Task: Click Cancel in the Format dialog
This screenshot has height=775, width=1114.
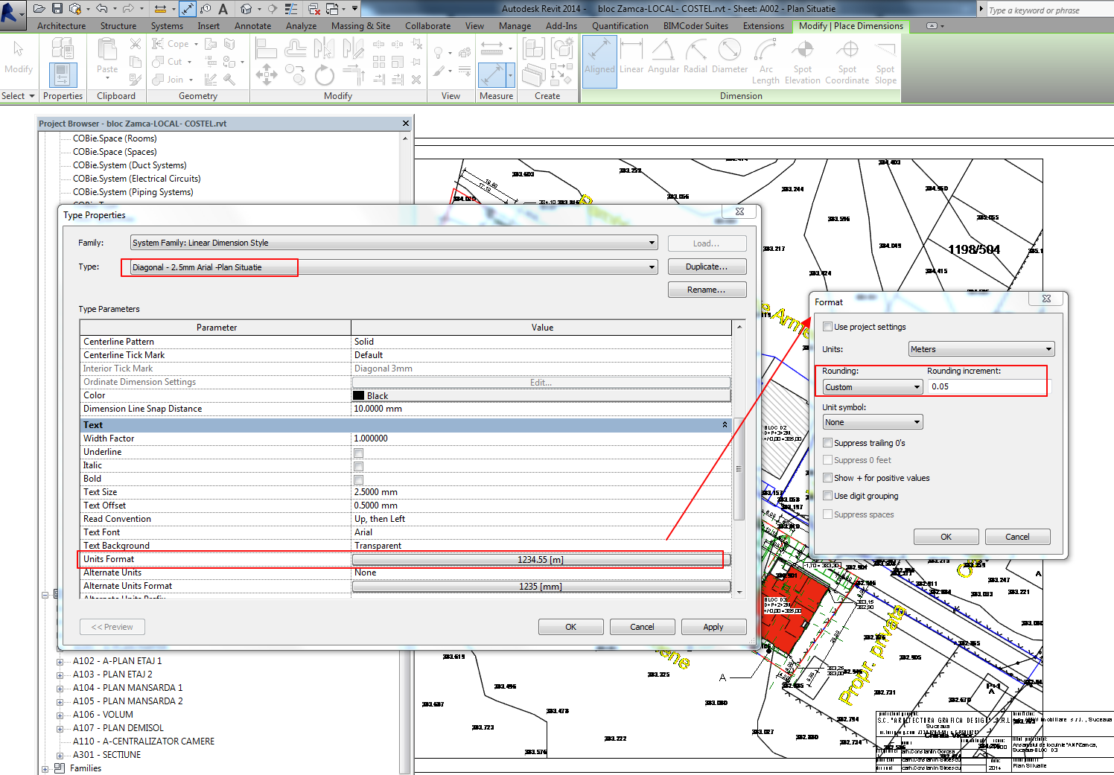Action: (x=1017, y=537)
